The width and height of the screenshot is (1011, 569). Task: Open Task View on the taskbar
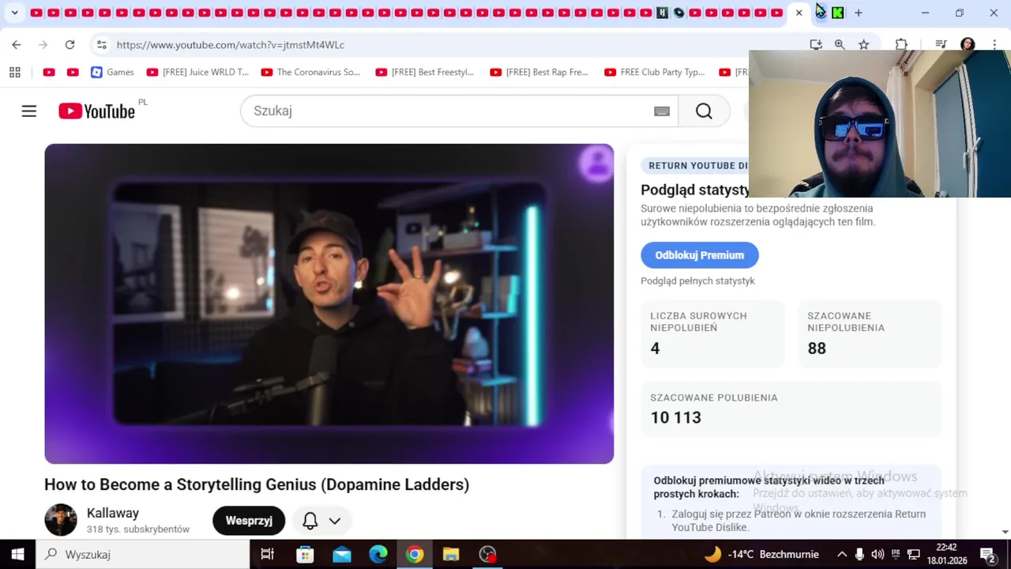pos(267,554)
